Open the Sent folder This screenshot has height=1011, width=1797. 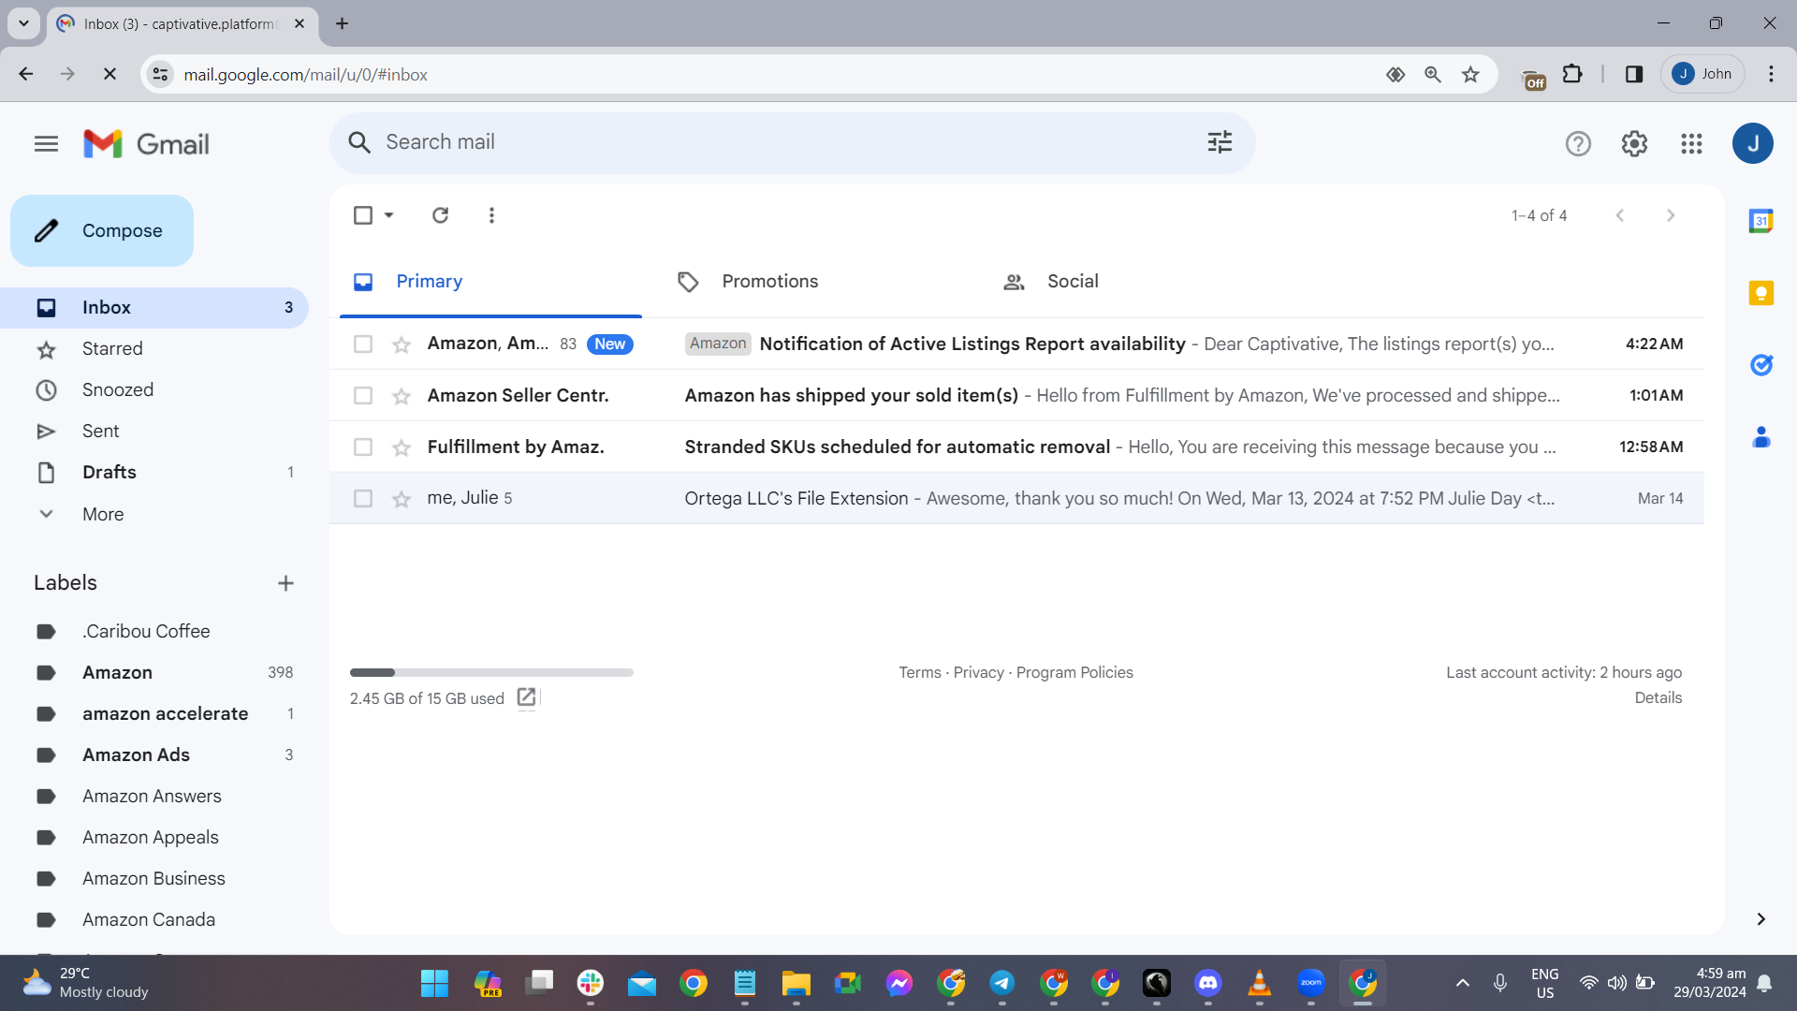154,432
